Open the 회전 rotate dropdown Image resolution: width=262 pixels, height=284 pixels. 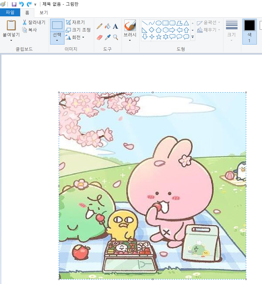click(75, 37)
